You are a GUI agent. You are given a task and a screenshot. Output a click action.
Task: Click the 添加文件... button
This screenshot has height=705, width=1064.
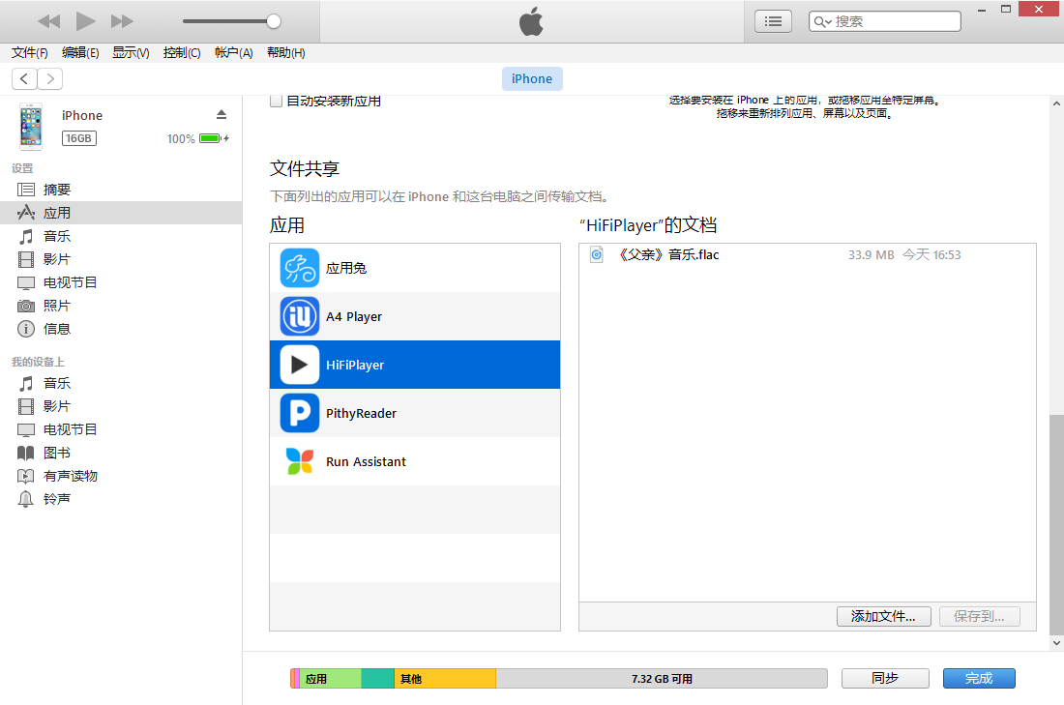(x=883, y=616)
